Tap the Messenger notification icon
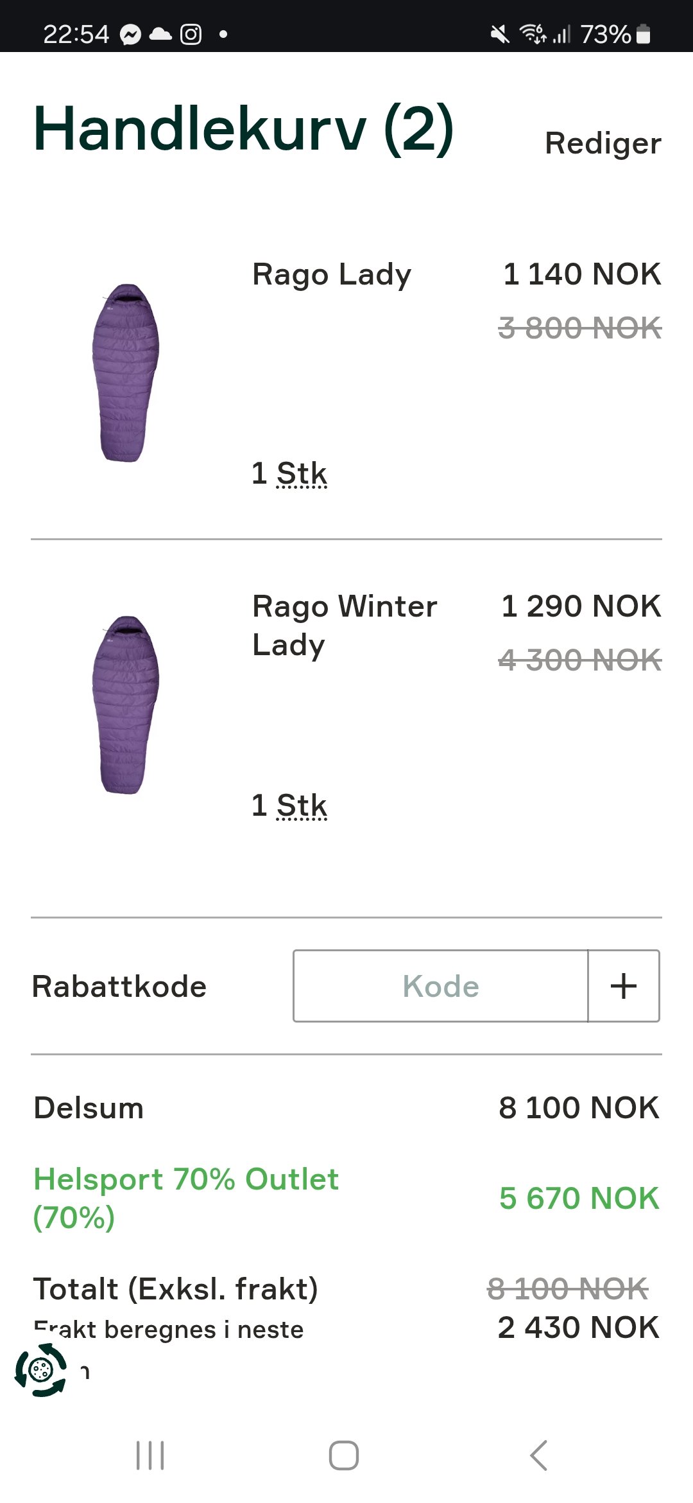Screen dimensions: 693x1503 point(131,34)
